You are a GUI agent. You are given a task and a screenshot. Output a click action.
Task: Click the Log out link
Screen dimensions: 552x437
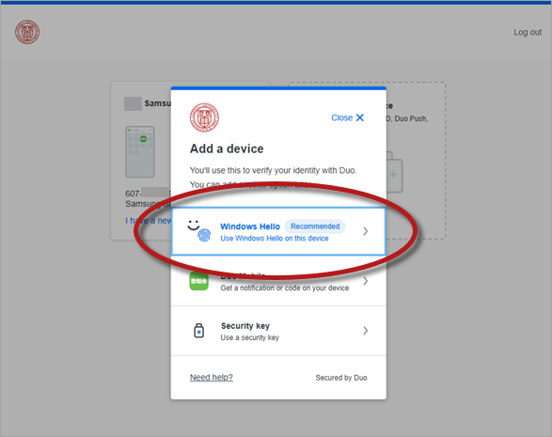coord(528,32)
